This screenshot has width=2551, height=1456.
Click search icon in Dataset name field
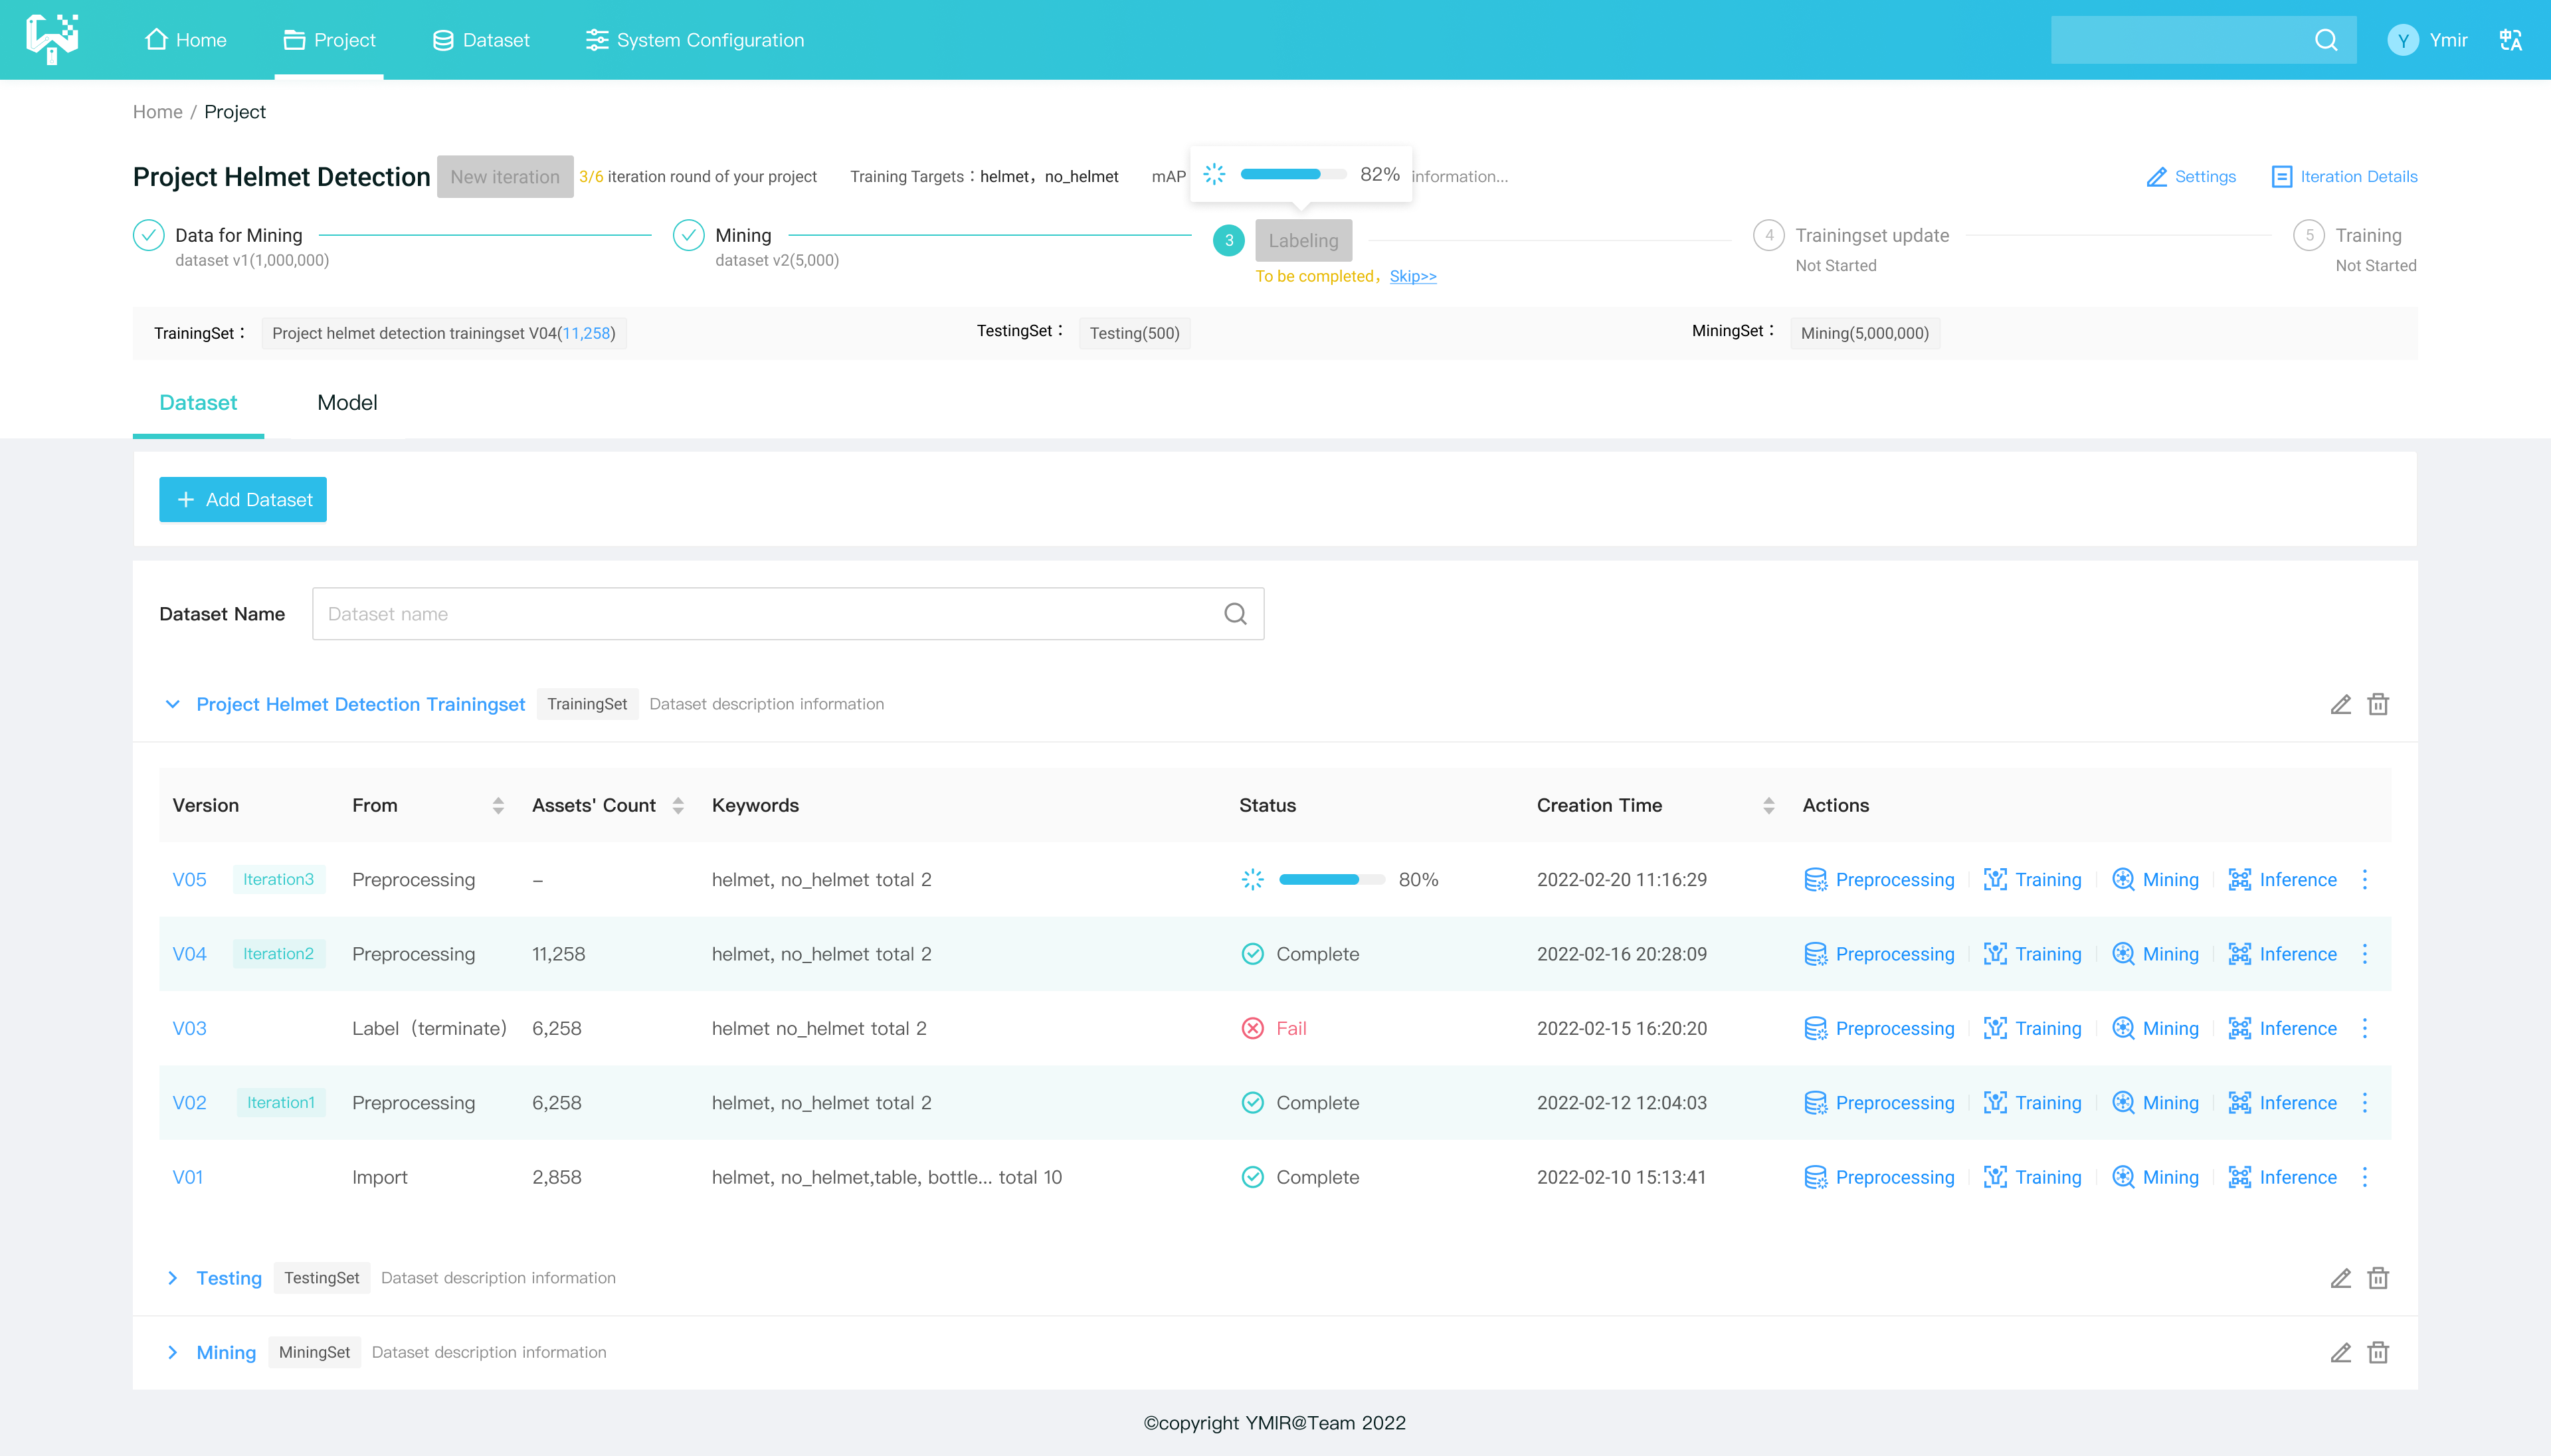click(1235, 614)
